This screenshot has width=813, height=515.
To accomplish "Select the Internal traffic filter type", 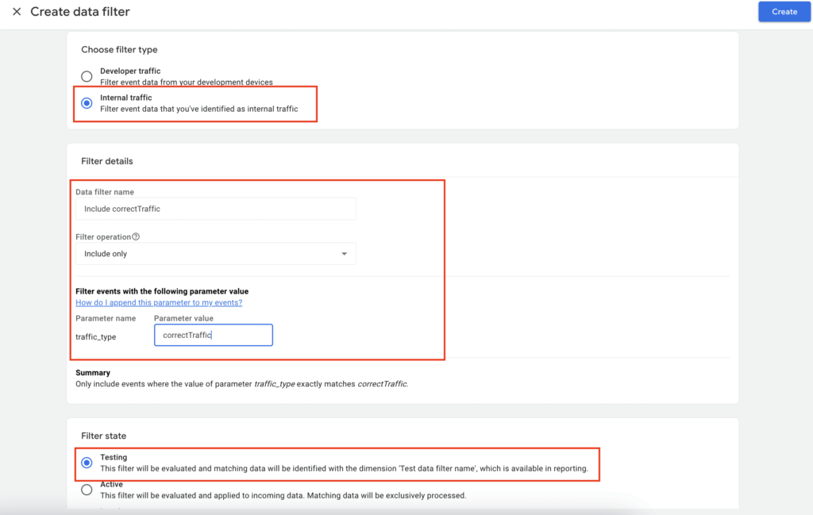I will (87, 102).
